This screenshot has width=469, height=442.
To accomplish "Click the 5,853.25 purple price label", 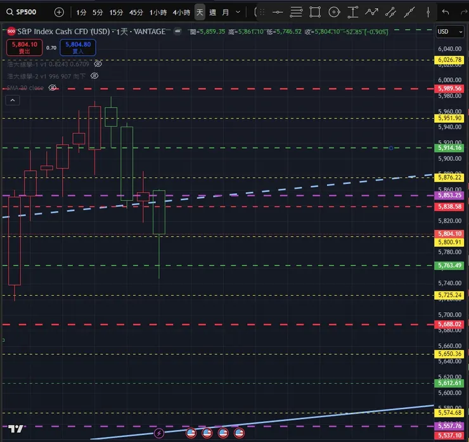I will click(449, 195).
